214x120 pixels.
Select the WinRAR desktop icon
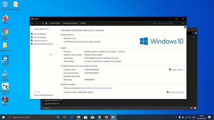tap(5, 101)
